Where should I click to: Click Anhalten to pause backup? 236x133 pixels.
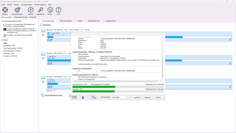pos(158,98)
